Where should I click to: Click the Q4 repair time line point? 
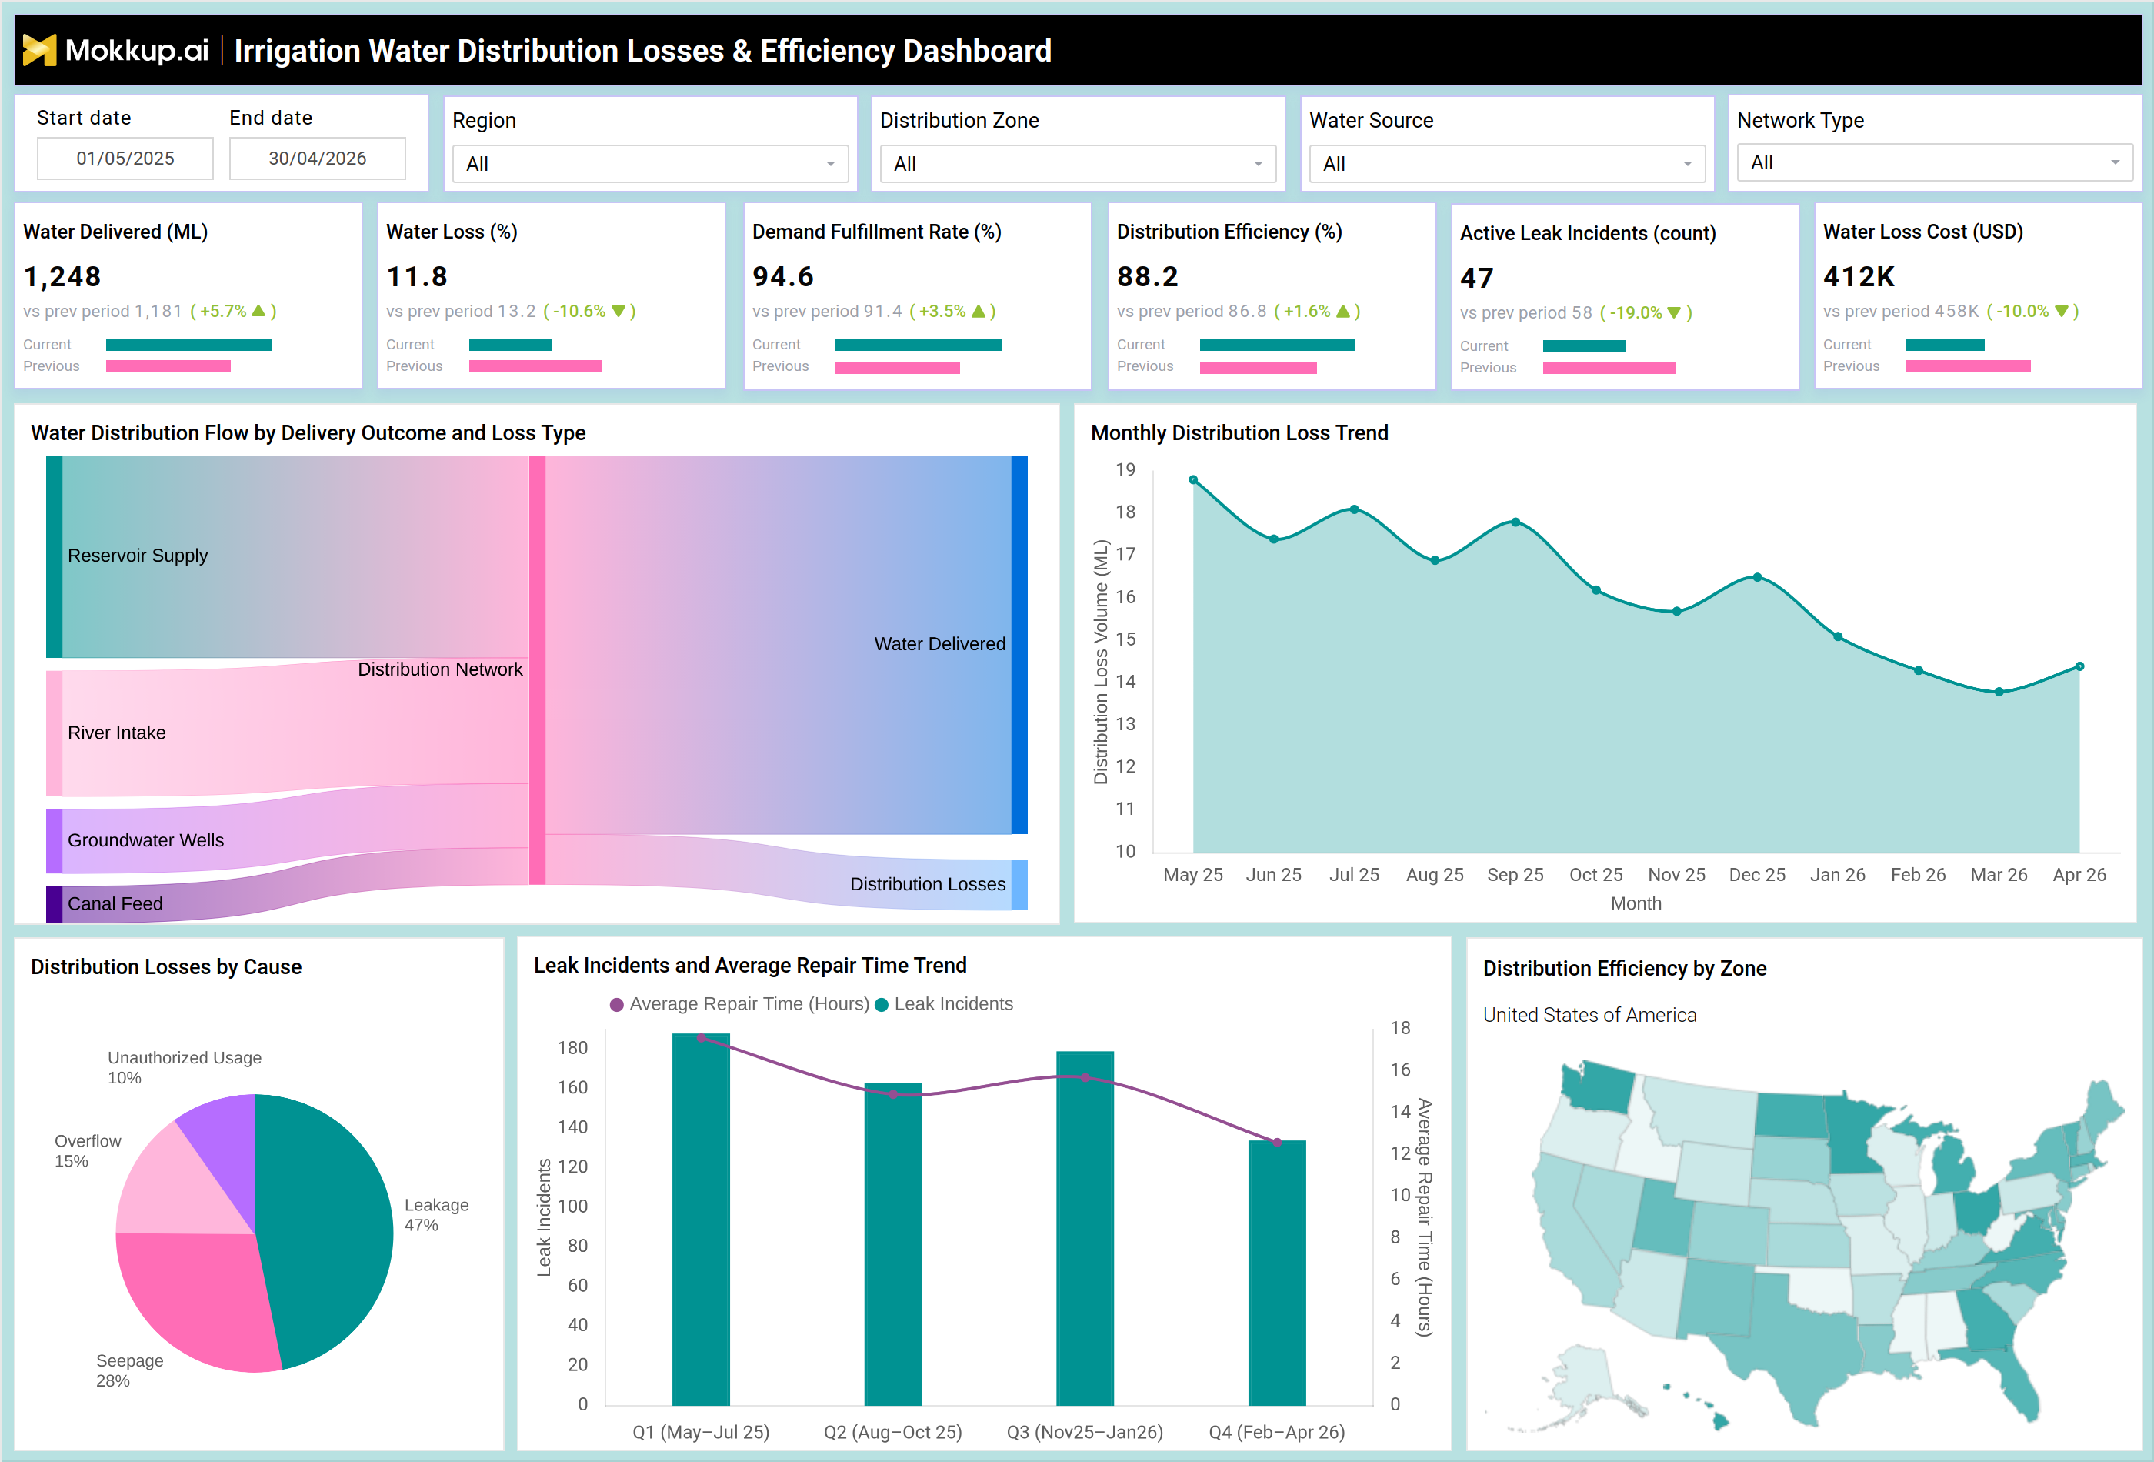[1277, 1142]
